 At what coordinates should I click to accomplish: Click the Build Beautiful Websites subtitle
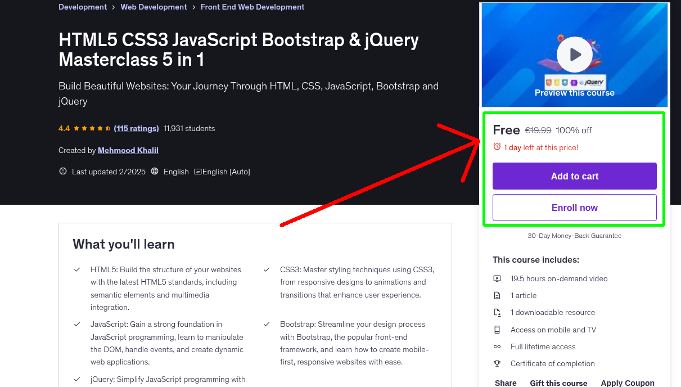pyautogui.click(x=249, y=93)
